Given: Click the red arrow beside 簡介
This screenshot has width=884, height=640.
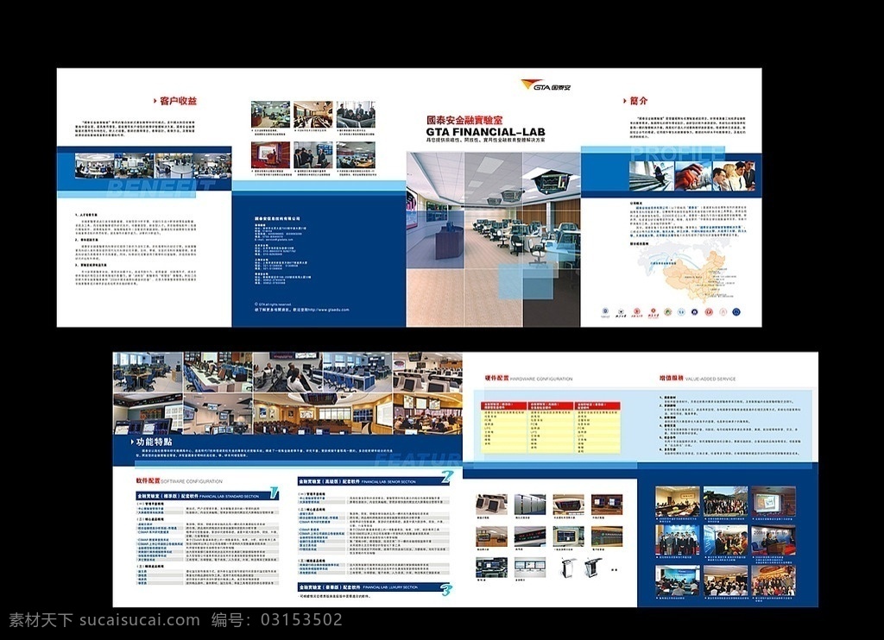Looking at the screenshot, I should pyautogui.click(x=624, y=102).
